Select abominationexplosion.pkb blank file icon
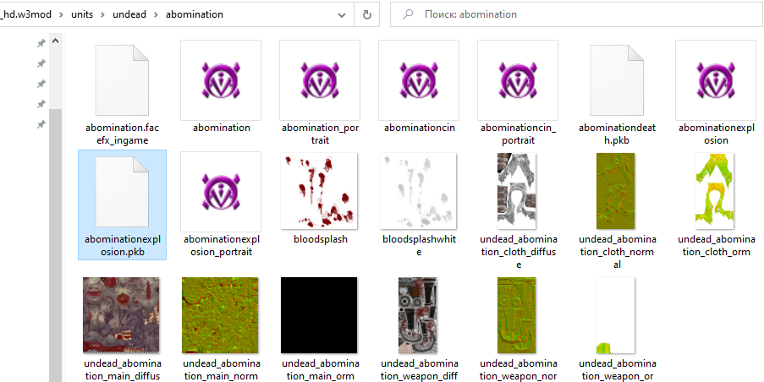 [122, 192]
